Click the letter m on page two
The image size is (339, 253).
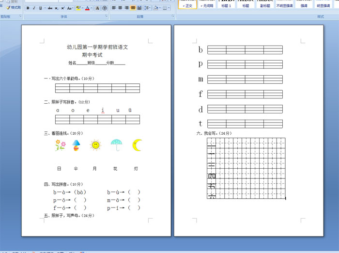tap(200, 79)
